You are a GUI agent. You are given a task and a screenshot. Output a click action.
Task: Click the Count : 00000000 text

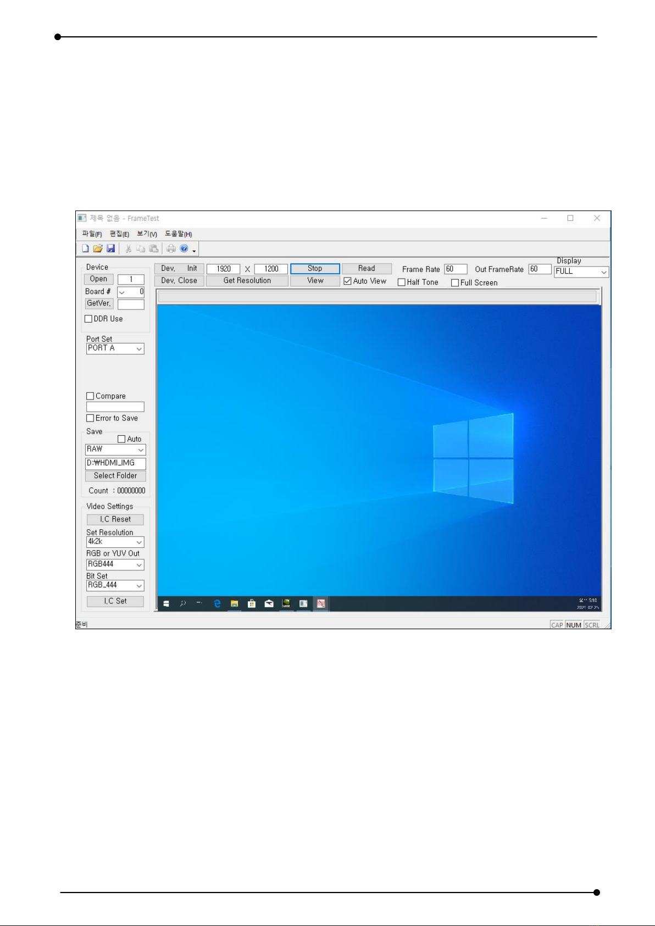click(x=117, y=491)
